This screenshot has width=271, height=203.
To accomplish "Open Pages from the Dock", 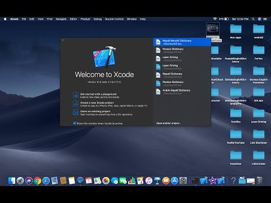I will pos(140,180).
